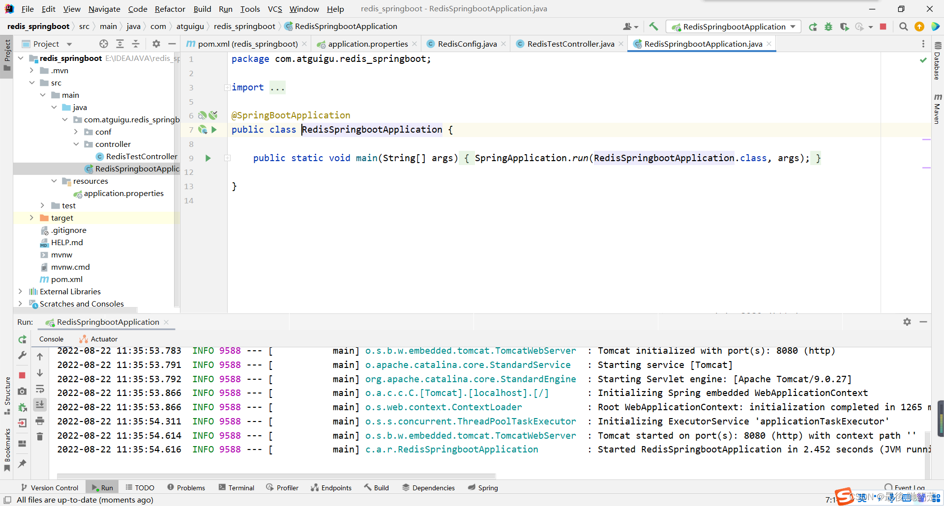Pin the Run tool window
Viewport: 944px width, 506px height.
pos(22,463)
